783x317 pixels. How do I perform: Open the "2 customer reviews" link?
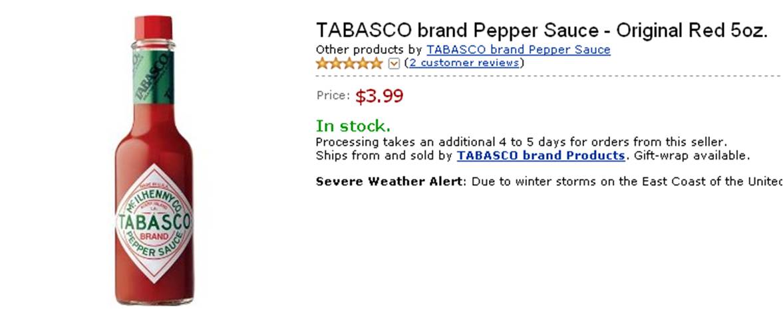464,63
